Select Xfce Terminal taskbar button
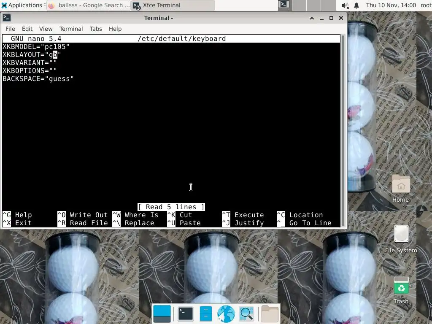432x324 pixels. click(x=173, y=5)
